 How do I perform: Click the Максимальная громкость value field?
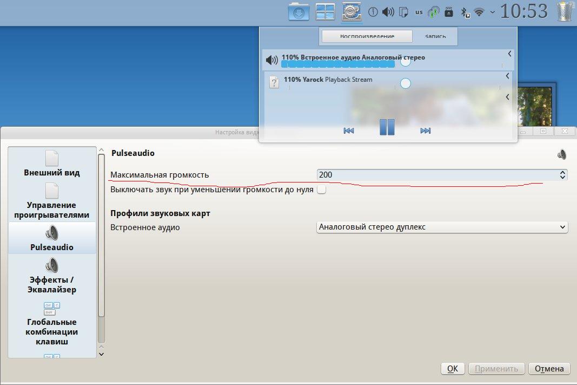438,175
